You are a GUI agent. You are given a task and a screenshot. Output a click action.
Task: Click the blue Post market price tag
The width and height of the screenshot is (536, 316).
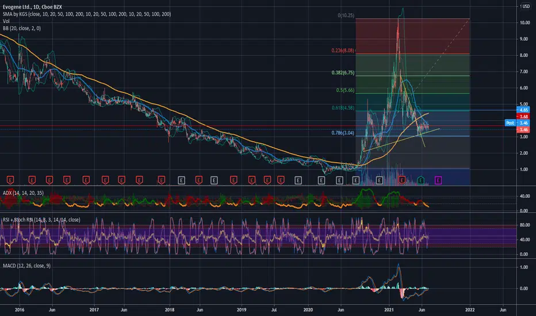[x=510, y=122]
